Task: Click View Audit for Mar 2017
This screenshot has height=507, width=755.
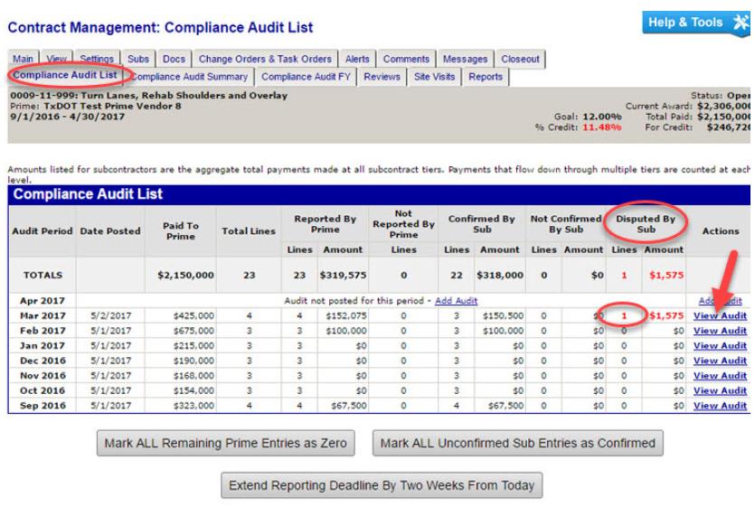Action: 720,315
